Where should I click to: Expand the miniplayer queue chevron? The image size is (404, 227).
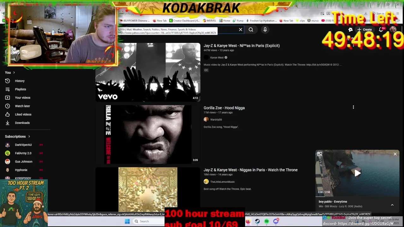pyautogui.click(x=392, y=205)
